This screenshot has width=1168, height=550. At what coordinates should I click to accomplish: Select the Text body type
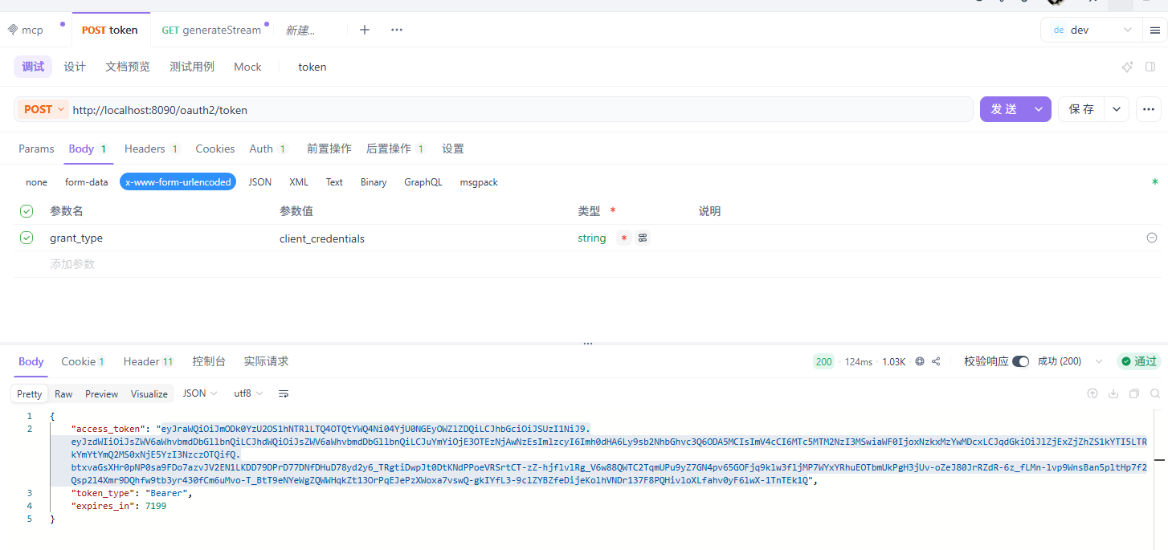point(334,182)
